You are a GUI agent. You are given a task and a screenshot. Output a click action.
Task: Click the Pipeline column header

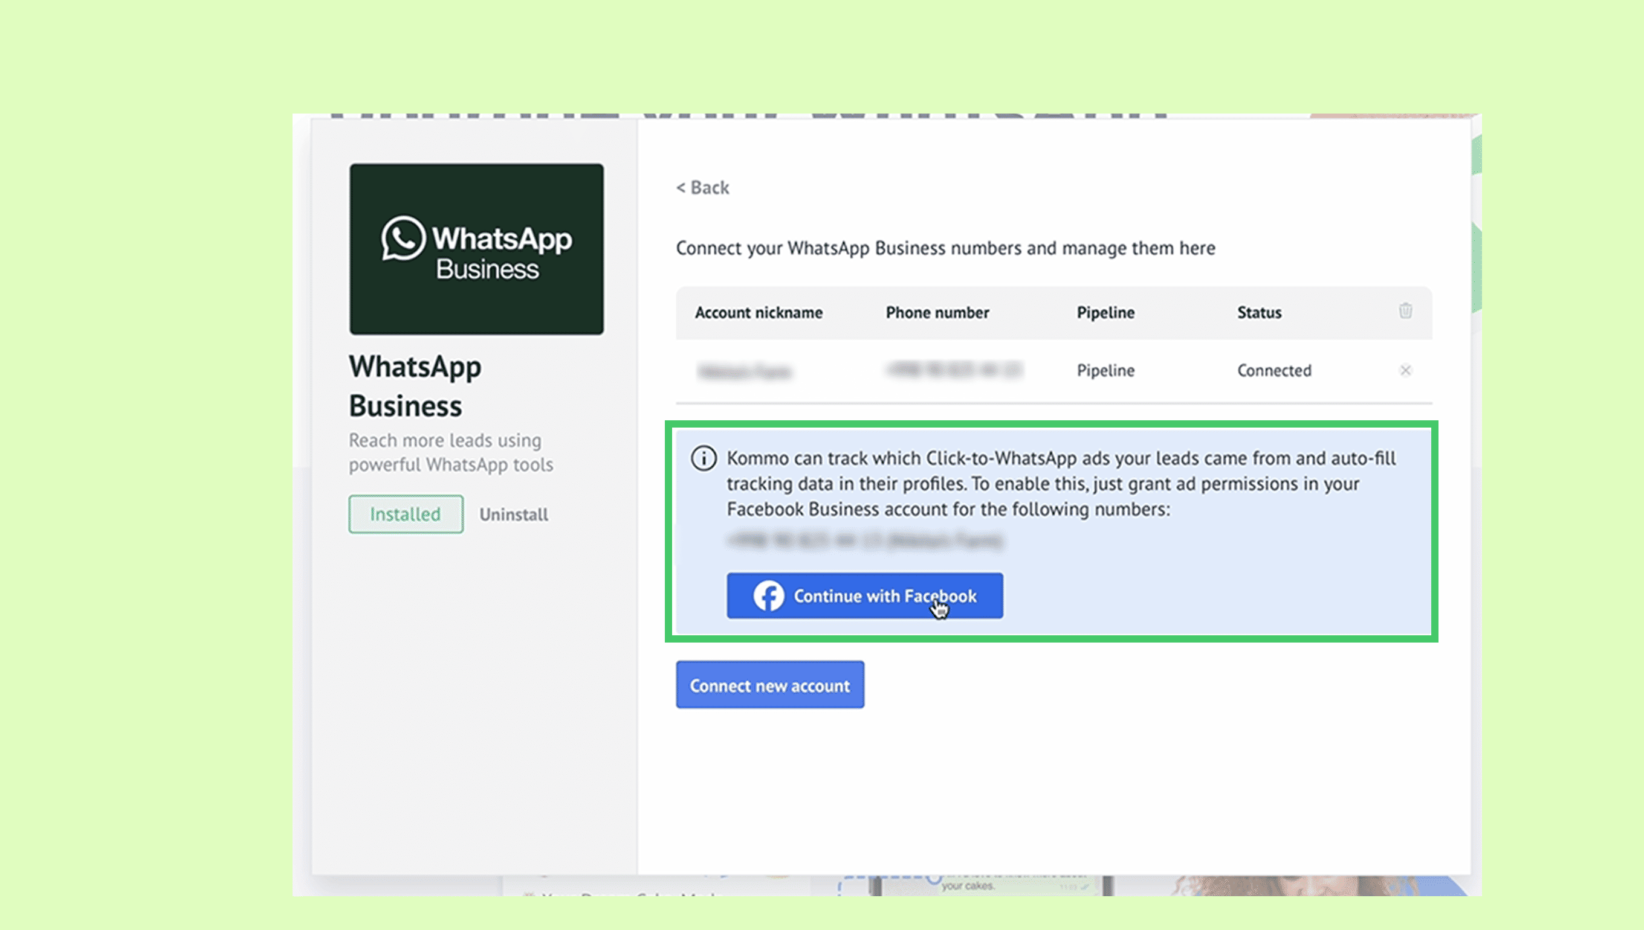[1105, 312]
